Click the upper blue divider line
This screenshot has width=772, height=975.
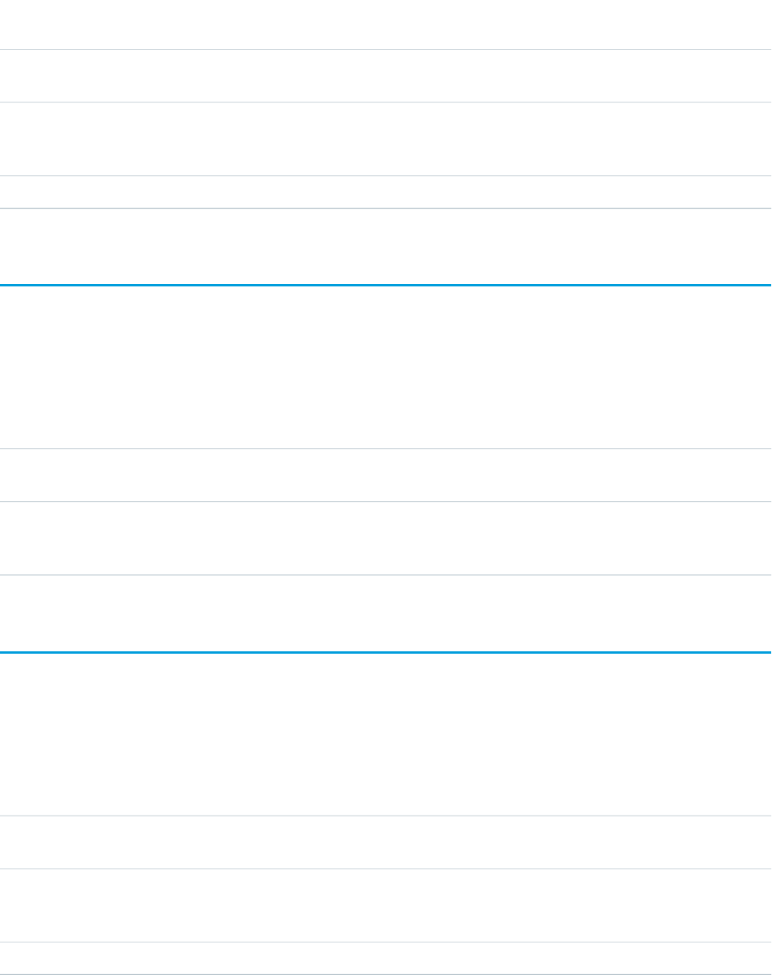point(386,285)
